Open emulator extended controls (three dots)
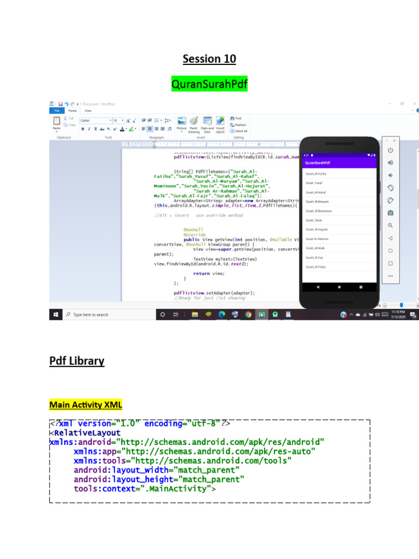The image size is (419, 559). tap(390, 276)
